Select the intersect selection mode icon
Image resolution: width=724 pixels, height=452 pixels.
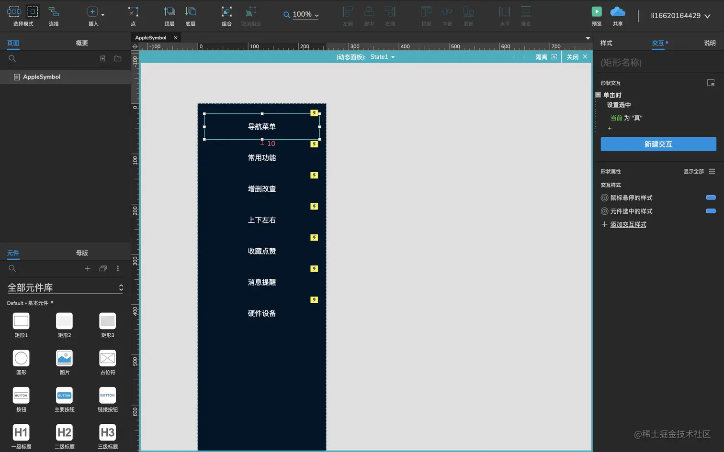click(14, 11)
